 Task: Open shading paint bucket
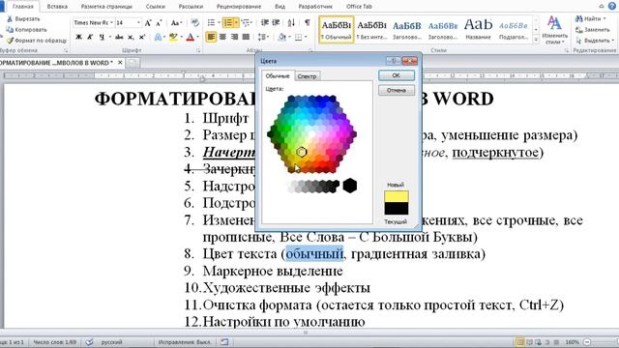(x=281, y=37)
